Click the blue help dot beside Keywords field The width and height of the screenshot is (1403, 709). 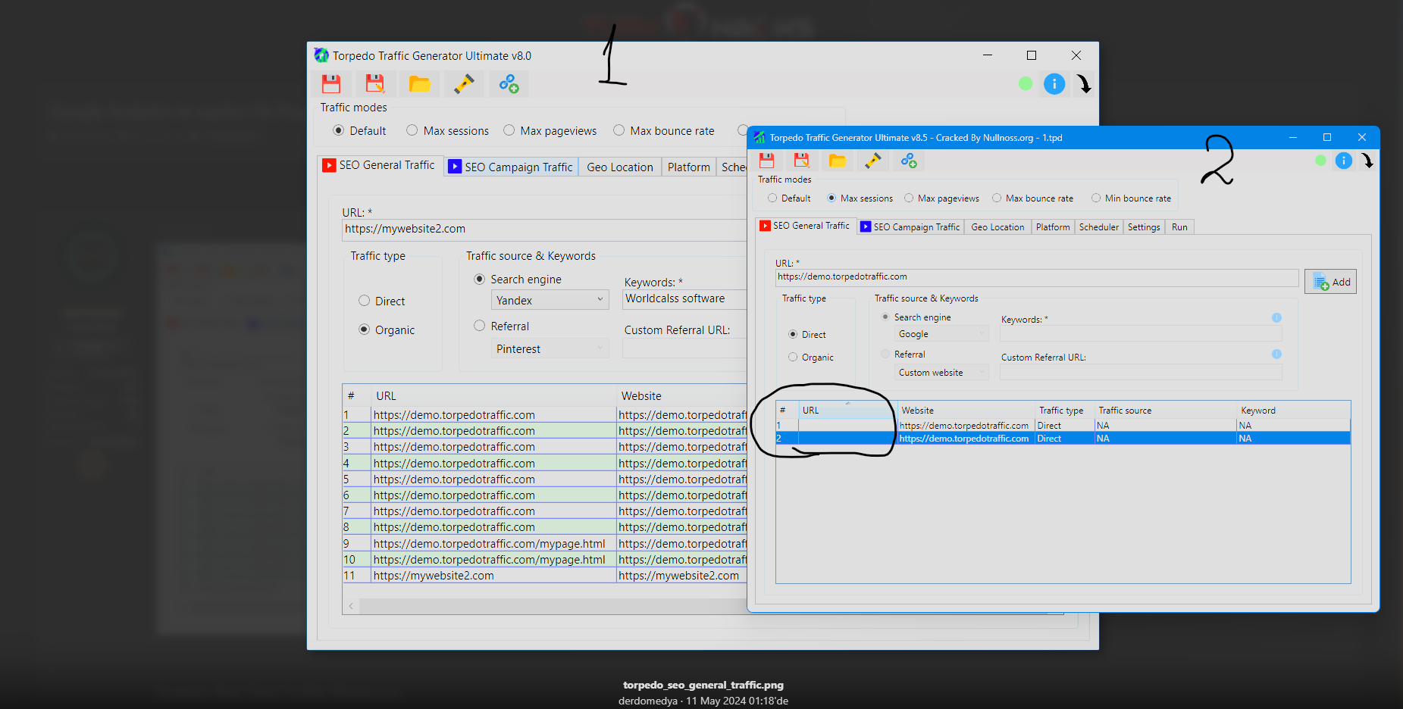[1276, 318]
